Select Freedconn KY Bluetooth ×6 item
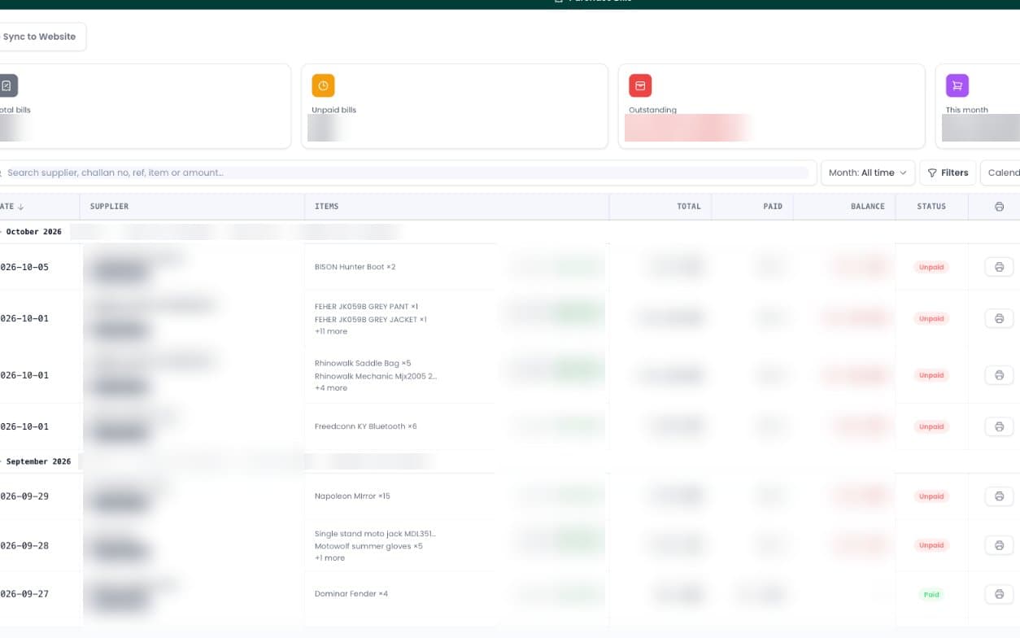The height and width of the screenshot is (638, 1020). tap(365, 426)
